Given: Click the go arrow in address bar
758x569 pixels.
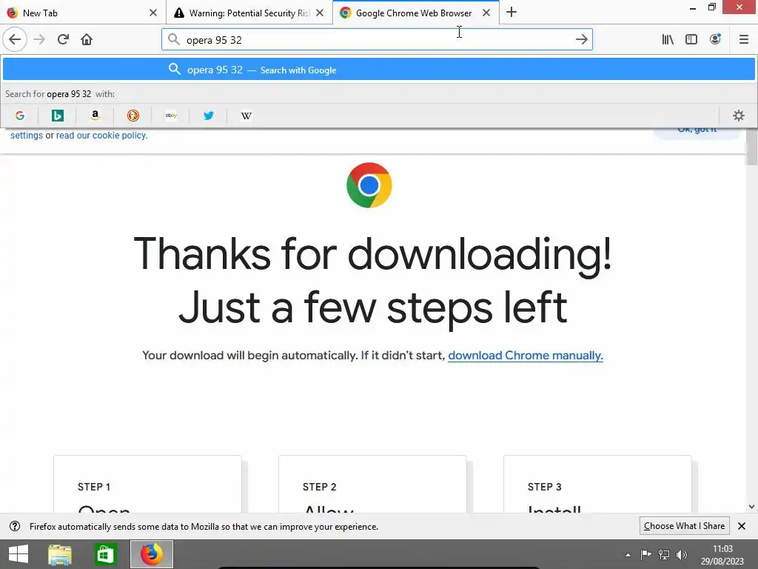Looking at the screenshot, I should (582, 40).
